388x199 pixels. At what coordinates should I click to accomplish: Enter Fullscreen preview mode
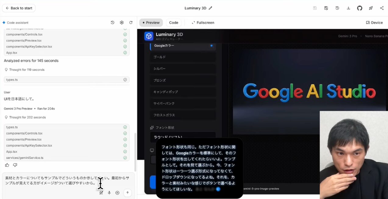point(203,23)
